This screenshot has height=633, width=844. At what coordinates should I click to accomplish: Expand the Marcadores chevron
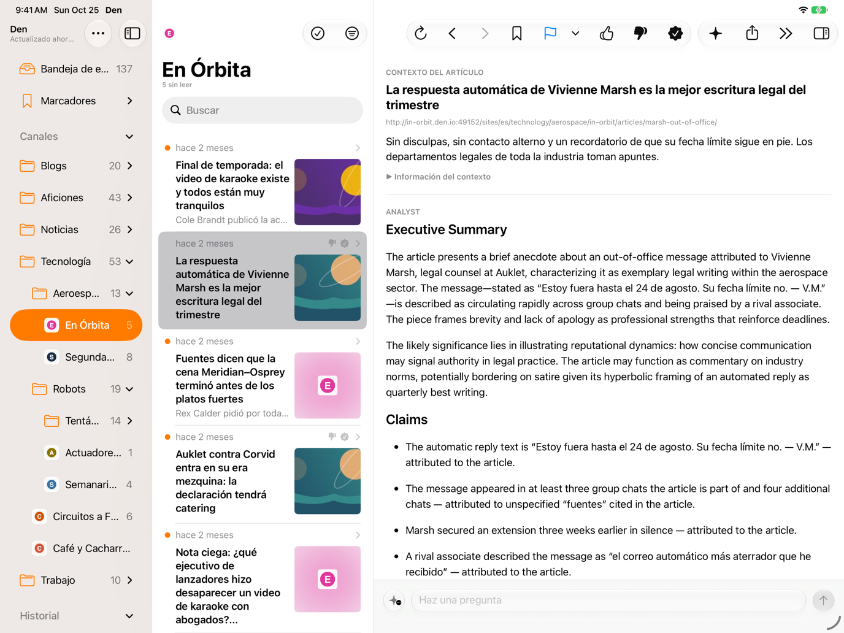[129, 101]
